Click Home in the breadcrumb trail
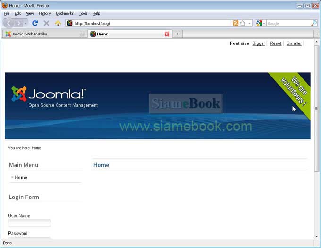Screen dimensions: 321x248 click(36, 148)
